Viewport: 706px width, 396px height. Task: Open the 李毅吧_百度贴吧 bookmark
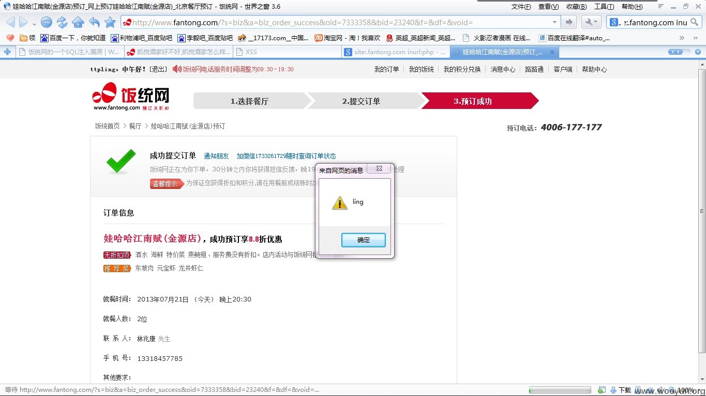point(205,38)
